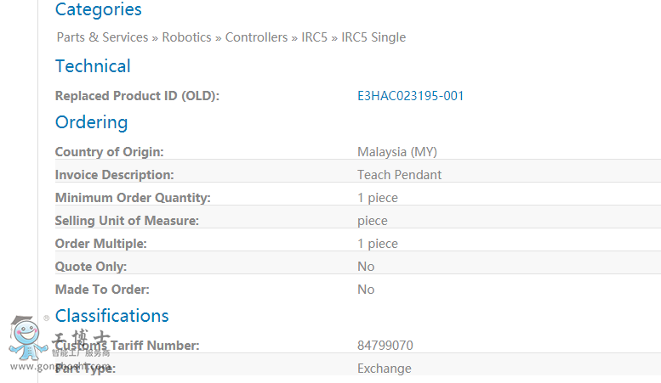Viewport: 661px width, 383px height.
Task: Click the Replaced Product ID (OLD) label
Action: (x=138, y=96)
